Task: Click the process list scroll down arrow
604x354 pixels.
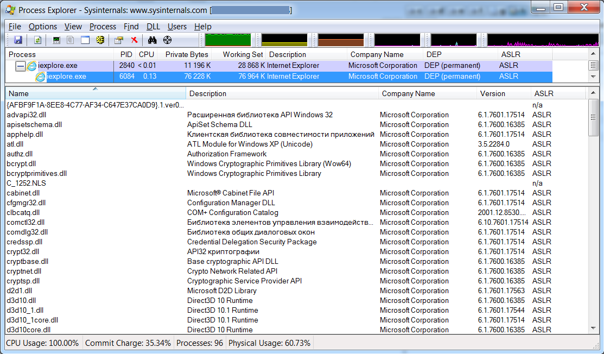Action: 594,77
